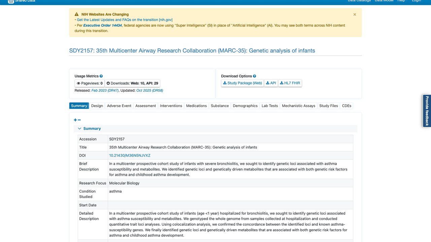Open the Interventions tab
The image size is (431, 242).
pyautogui.click(x=171, y=106)
